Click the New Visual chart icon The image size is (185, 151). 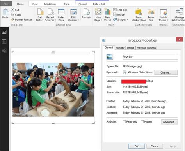[108, 11]
